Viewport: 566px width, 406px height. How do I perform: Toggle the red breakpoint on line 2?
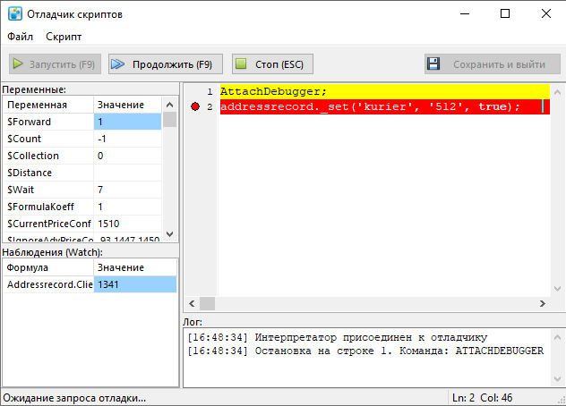[195, 106]
